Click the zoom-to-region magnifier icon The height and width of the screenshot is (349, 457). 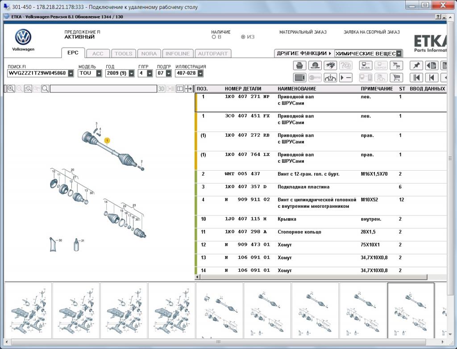(28, 89)
